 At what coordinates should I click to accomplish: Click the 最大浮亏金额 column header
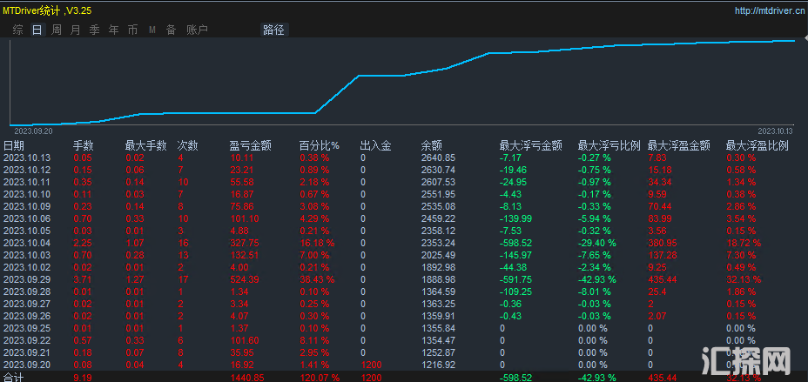coord(530,145)
